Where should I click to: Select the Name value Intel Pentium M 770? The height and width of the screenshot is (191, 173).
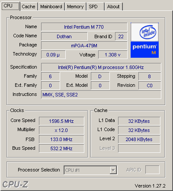(x=84, y=27)
